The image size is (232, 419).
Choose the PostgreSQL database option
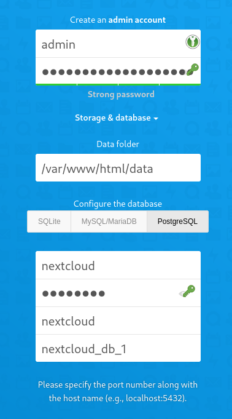tap(177, 221)
